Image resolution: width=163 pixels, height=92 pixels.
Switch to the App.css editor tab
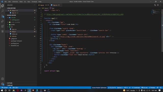(x=55, y=5)
